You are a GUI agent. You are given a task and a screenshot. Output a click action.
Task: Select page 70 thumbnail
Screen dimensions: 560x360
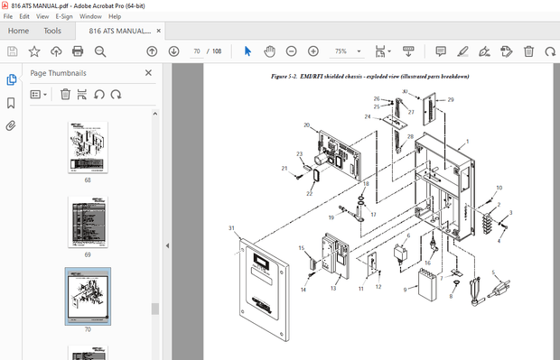pyautogui.click(x=88, y=297)
